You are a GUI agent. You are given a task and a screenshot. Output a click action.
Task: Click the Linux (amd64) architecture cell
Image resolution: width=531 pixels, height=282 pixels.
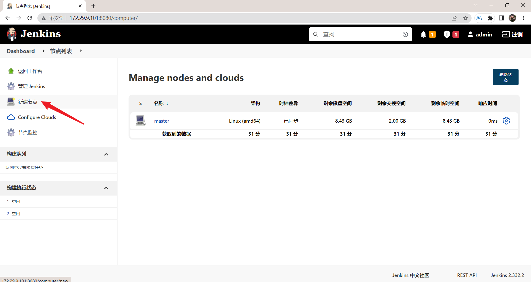click(245, 121)
